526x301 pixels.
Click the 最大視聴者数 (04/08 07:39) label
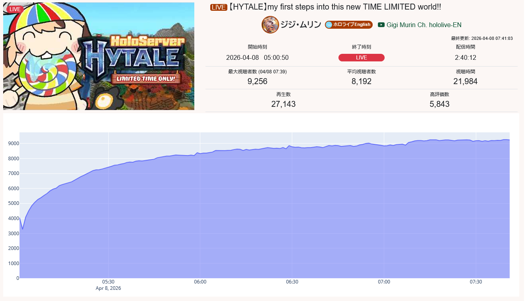[x=257, y=72]
